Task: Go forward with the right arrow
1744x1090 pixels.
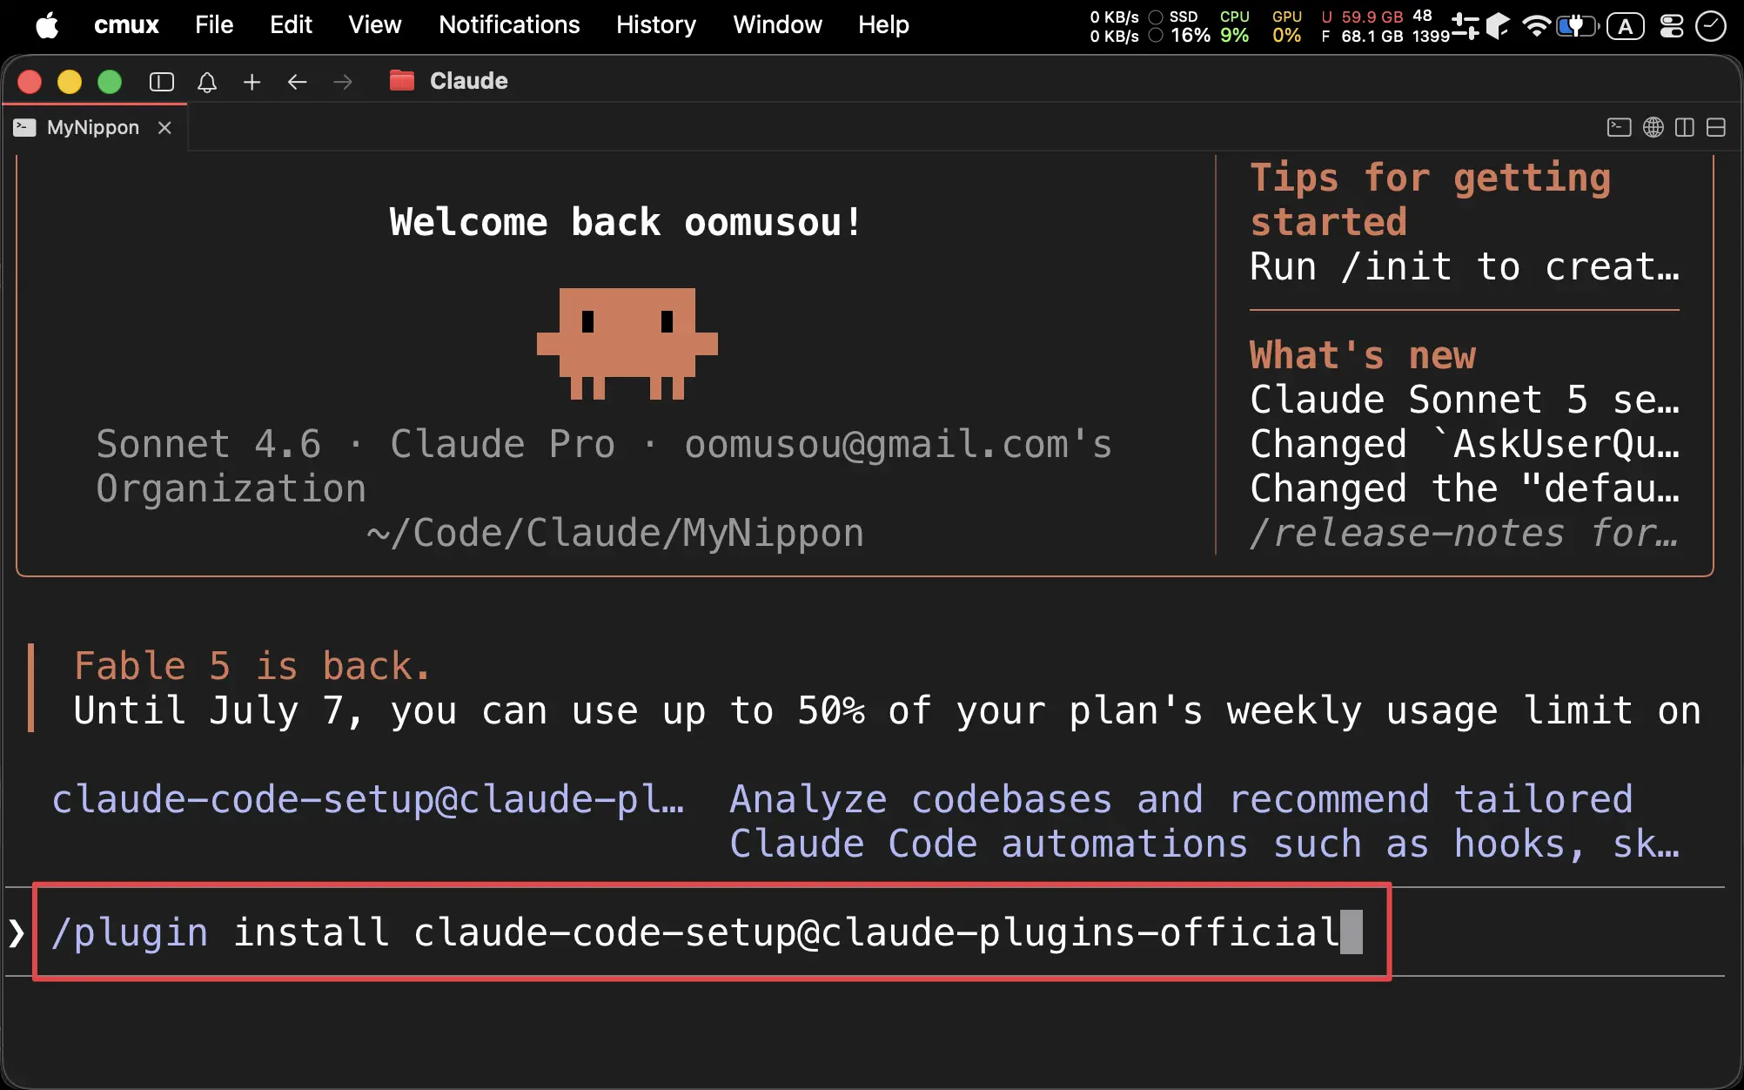Action: [x=343, y=82]
